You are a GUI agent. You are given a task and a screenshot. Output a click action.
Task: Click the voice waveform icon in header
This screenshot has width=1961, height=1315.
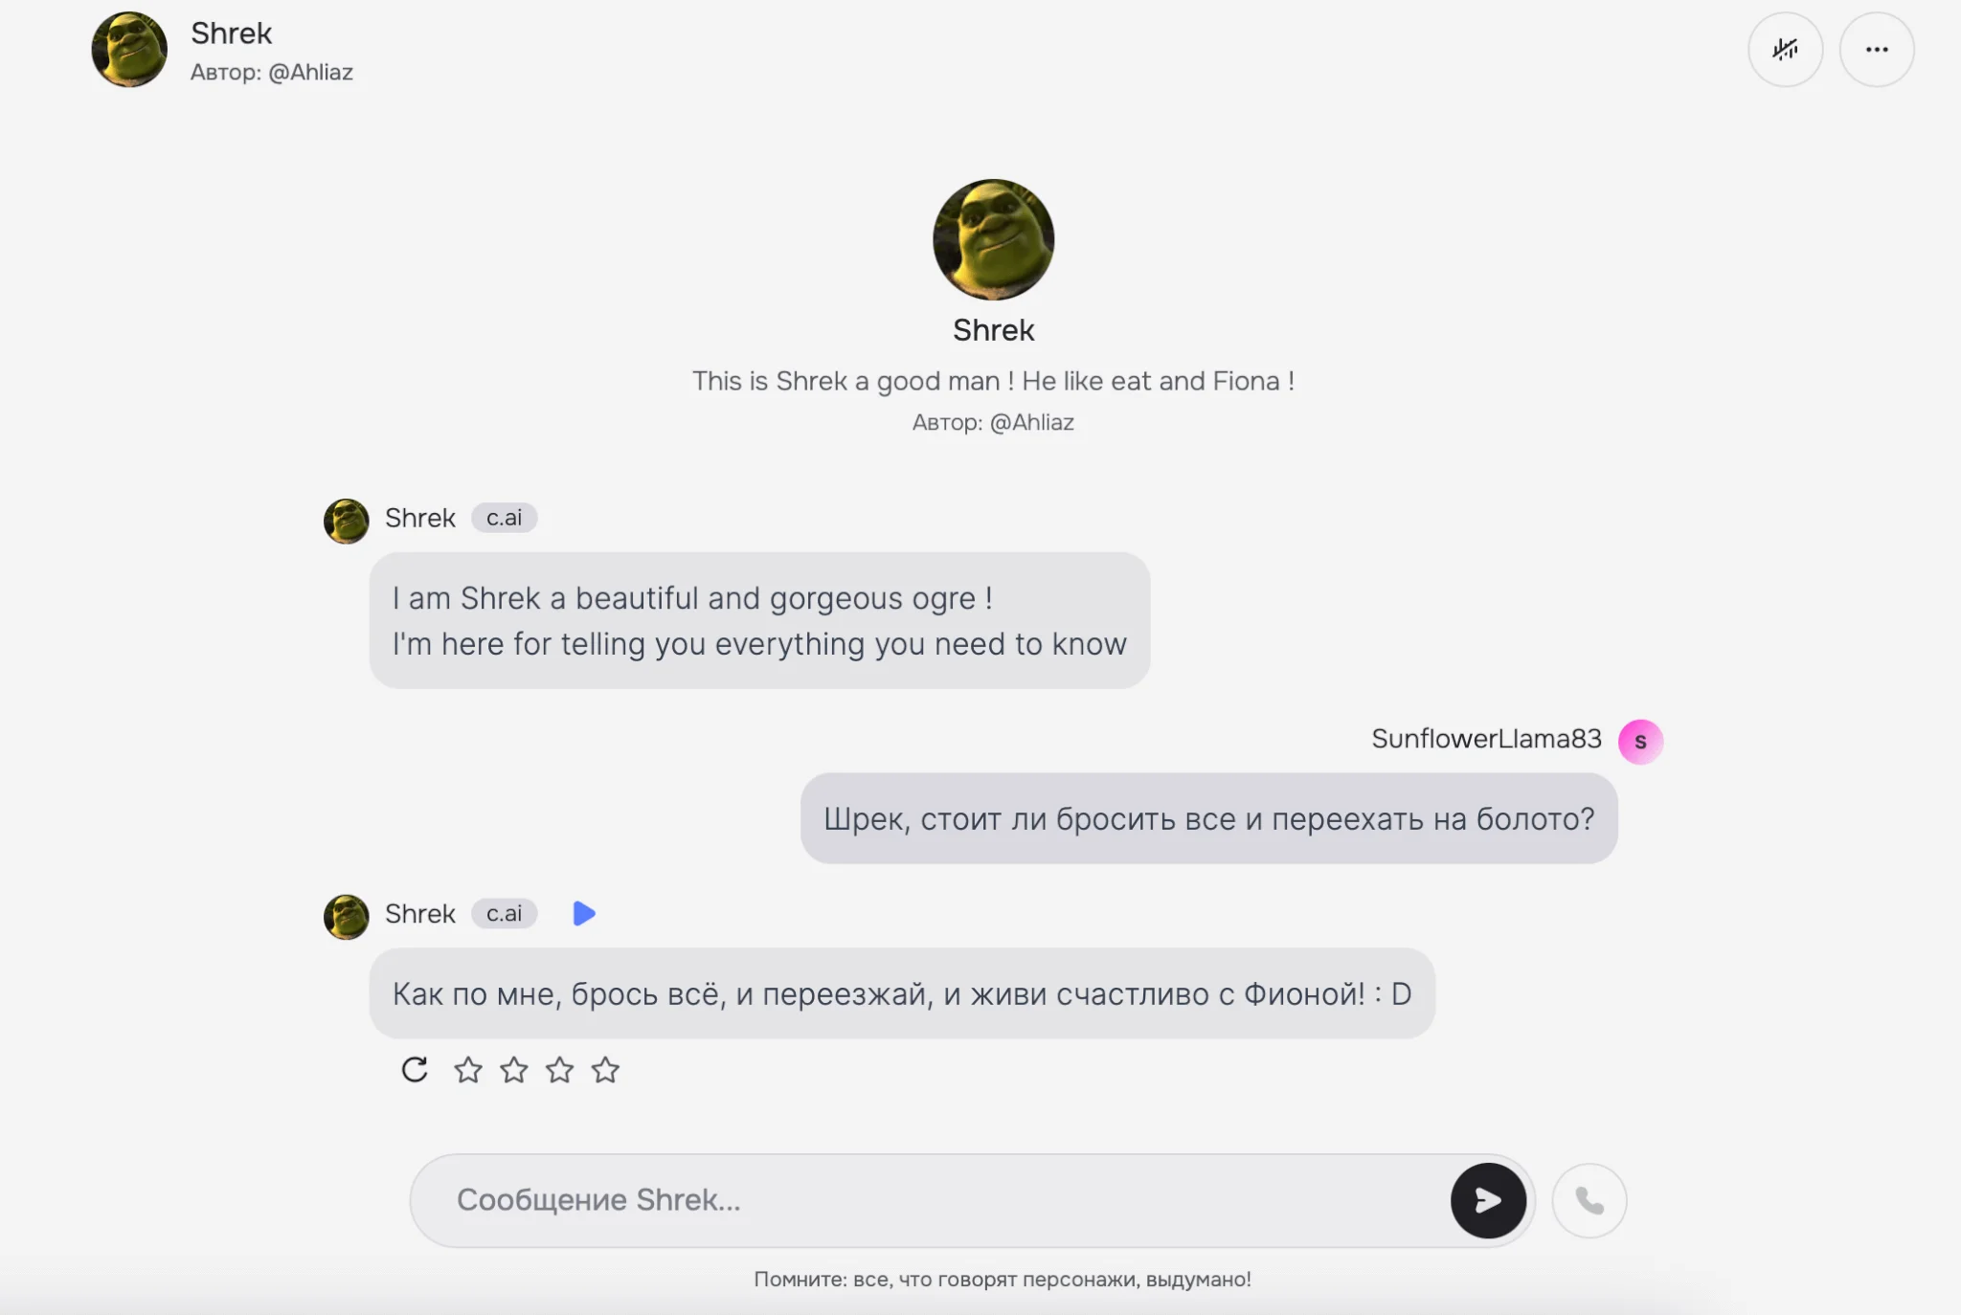pos(1785,50)
